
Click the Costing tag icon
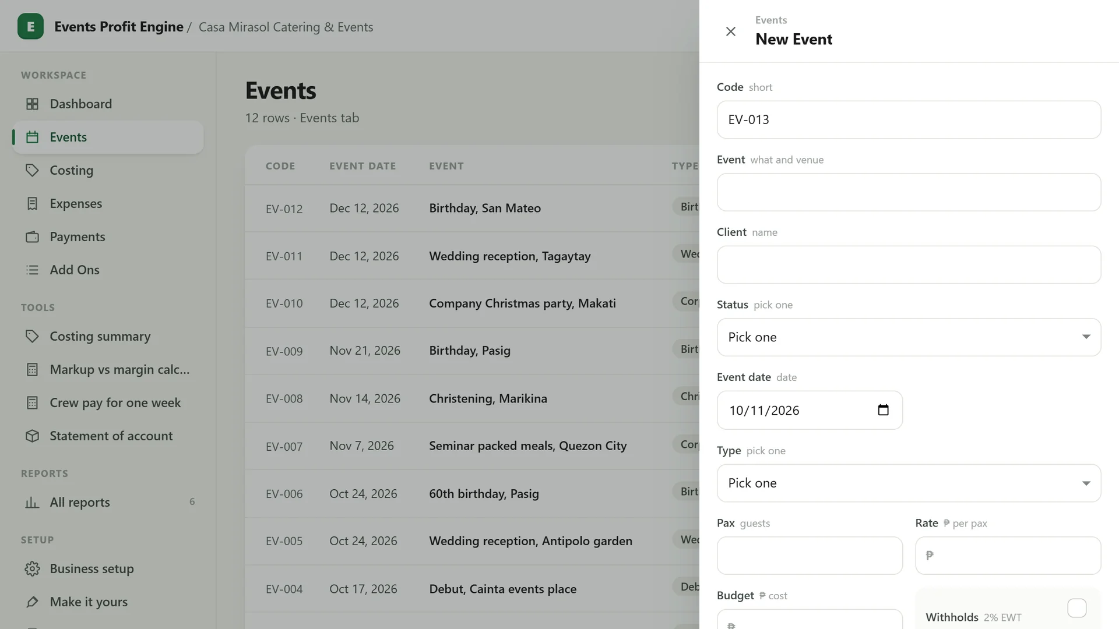(33, 170)
